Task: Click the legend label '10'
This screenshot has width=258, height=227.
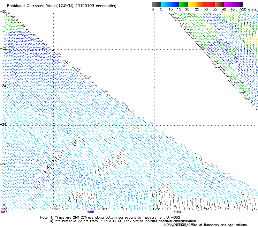Action: (x=170, y=9)
